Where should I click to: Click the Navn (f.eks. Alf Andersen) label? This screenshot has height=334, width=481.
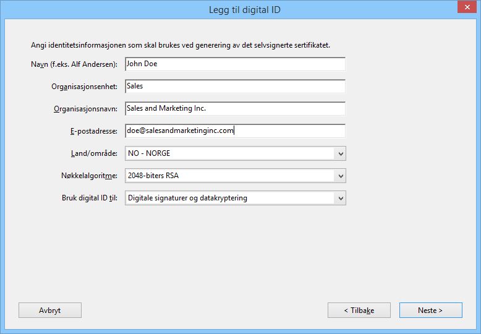click(74, 64)
